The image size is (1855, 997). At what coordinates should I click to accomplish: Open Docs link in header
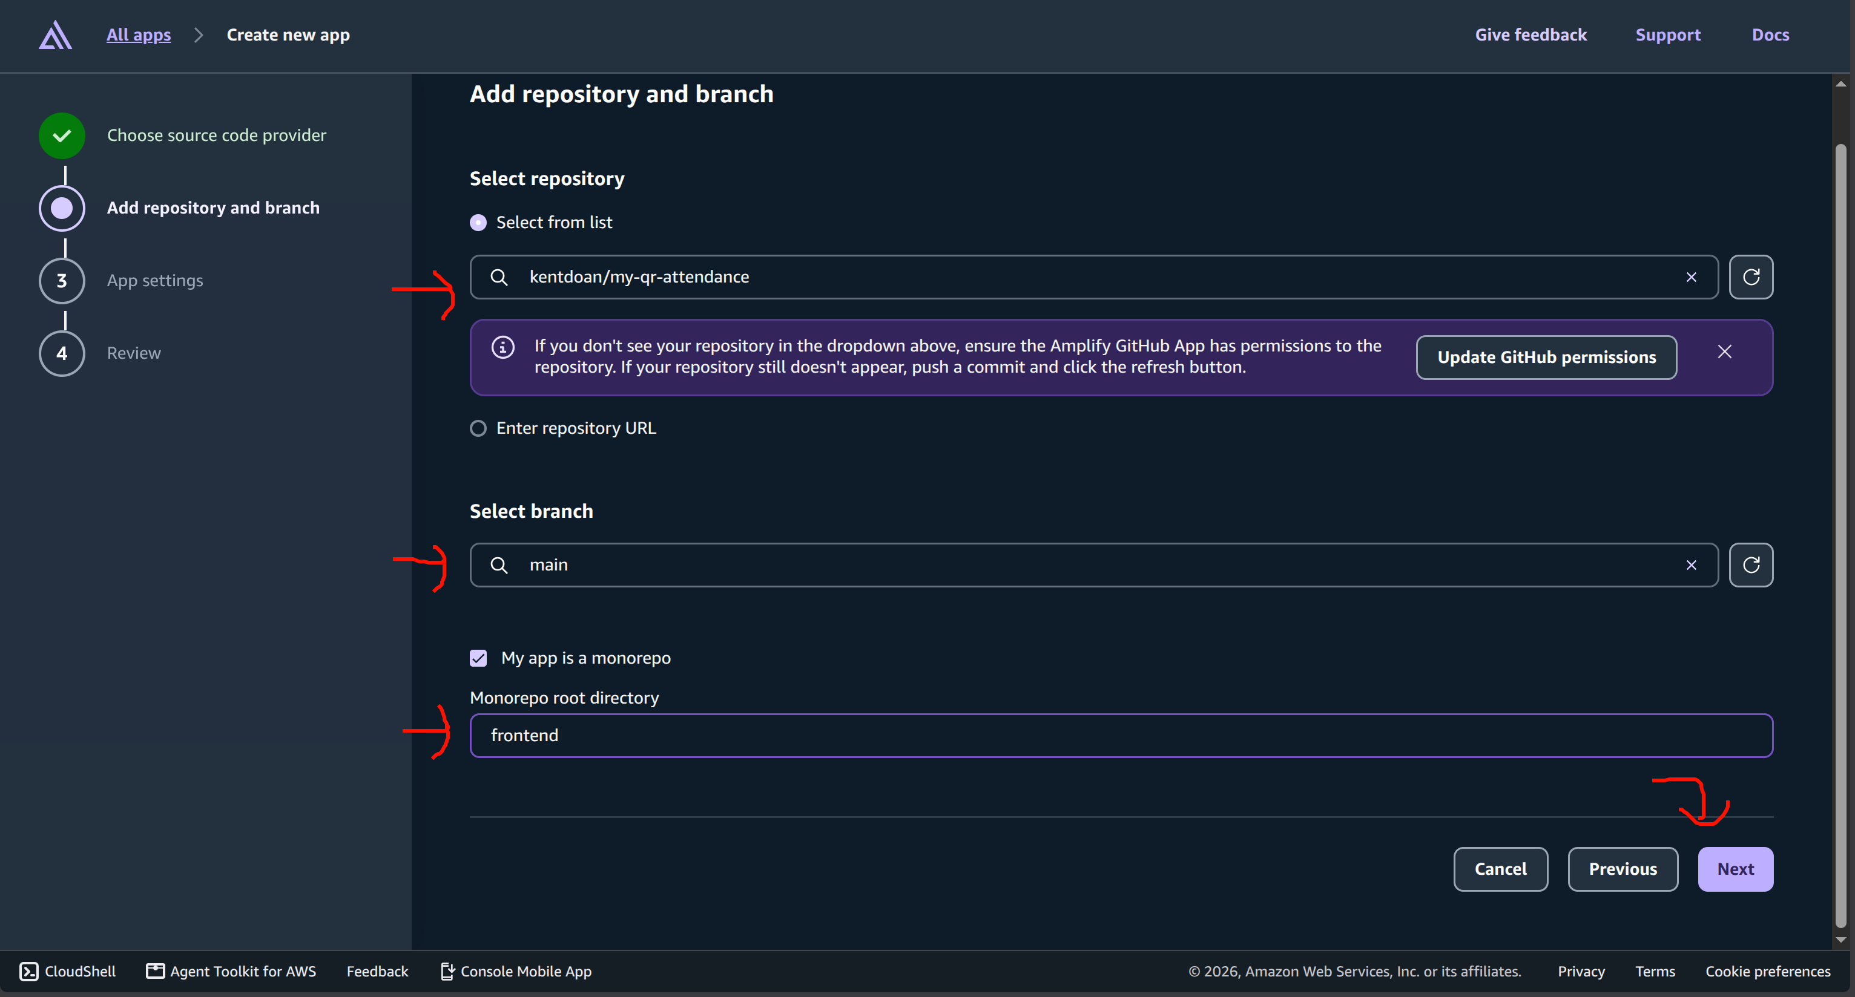tap(1770, 34)
